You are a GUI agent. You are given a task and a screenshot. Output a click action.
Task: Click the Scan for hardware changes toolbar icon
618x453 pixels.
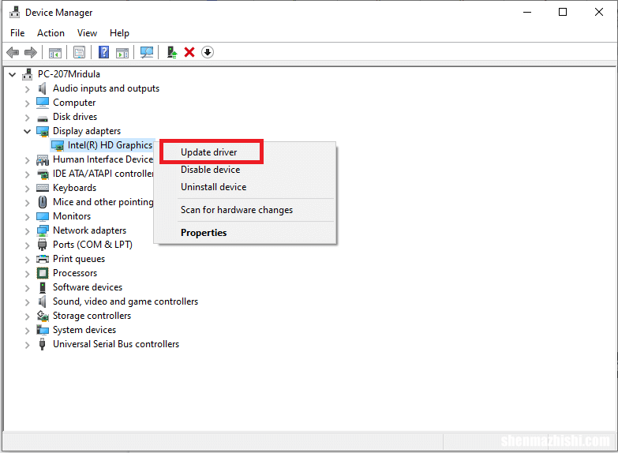point(147,52)
